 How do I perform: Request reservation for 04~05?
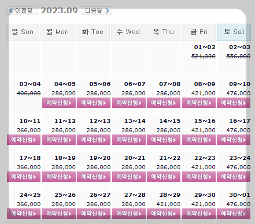pos(59,103)
